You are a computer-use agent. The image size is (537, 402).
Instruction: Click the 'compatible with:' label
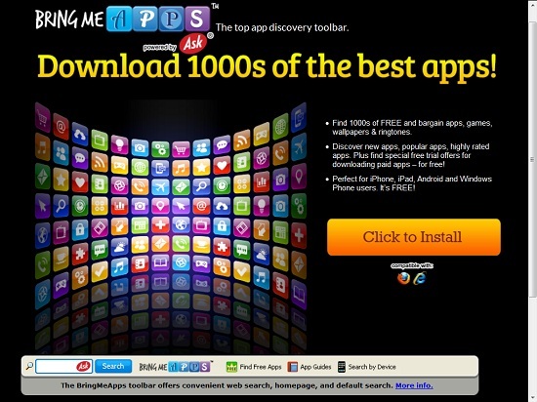tap(412, 265)
